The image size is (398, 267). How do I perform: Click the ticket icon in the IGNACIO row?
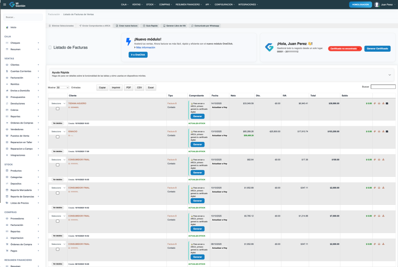(x=375, y=131)
